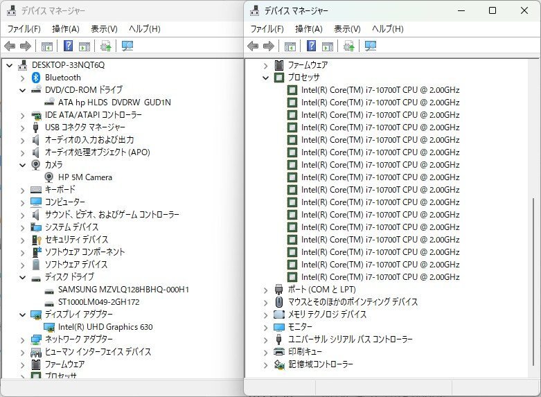Expand the ポート (COM と LPT) category
This screenshot has height=397, width=541.
coord(266,290)
